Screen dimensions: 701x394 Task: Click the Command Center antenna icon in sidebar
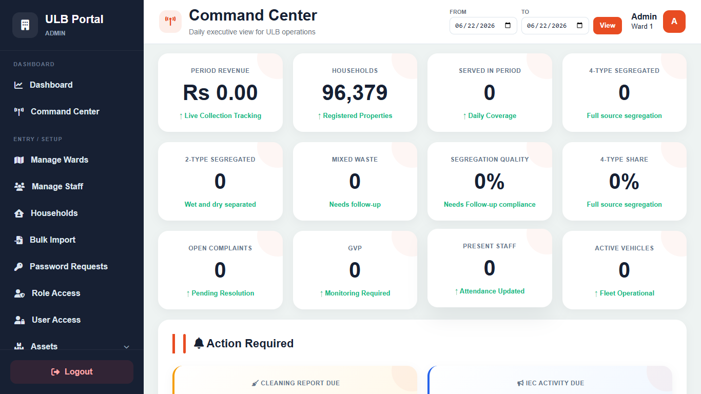click(x=19, y=112)
